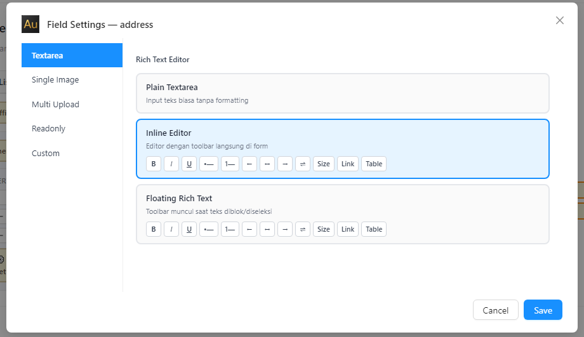Image resolution: width=584 pixels, height=337 pixels.
Task: Click "Toolbar muncul saat teks diblok/diseleksi" description
Action: 209,211
